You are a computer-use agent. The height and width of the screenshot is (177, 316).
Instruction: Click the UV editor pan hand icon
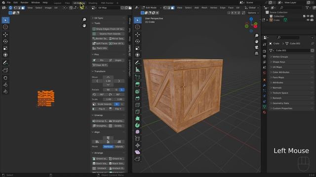[84, 26]
